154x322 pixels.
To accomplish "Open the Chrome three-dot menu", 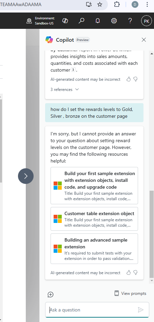I will [147, 4].
